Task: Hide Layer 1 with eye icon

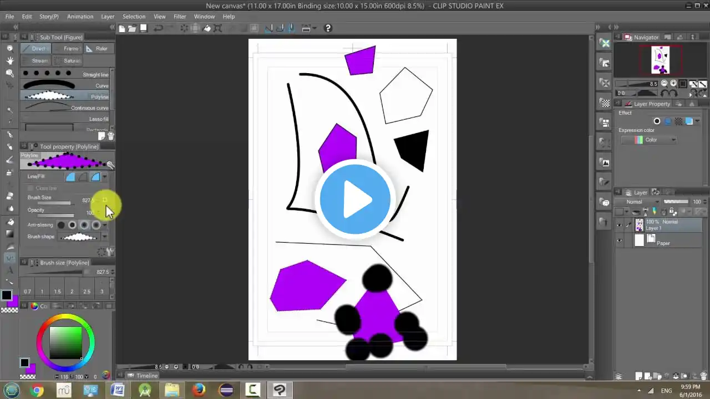Action: [620, 225]
